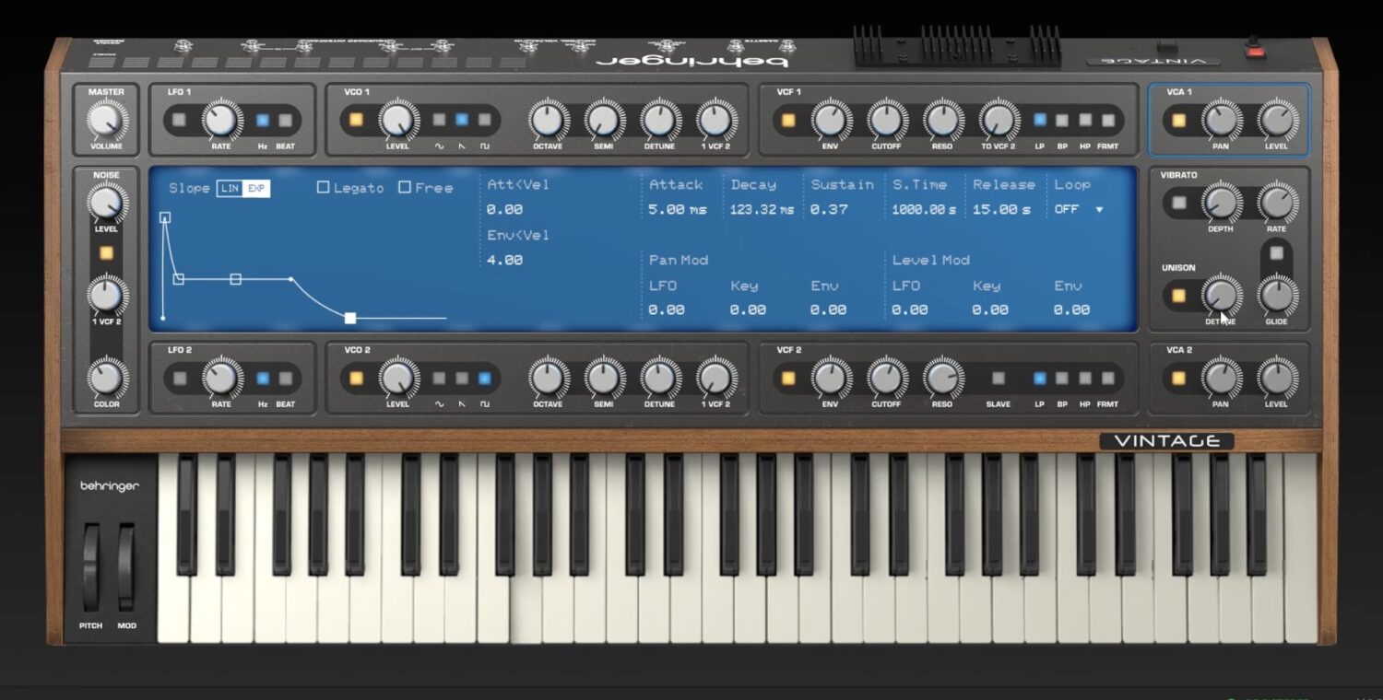Click the GLIDE knob
Viewport: 1383px width, 700px height.
(1277, 296)
